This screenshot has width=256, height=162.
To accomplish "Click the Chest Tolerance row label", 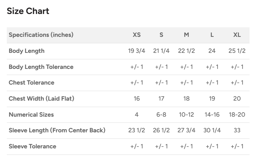I will [x=31, y=83].
